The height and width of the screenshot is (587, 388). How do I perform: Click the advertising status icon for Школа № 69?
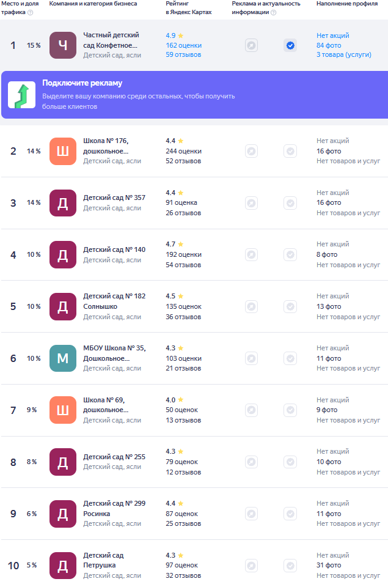[x=251, y=410]
